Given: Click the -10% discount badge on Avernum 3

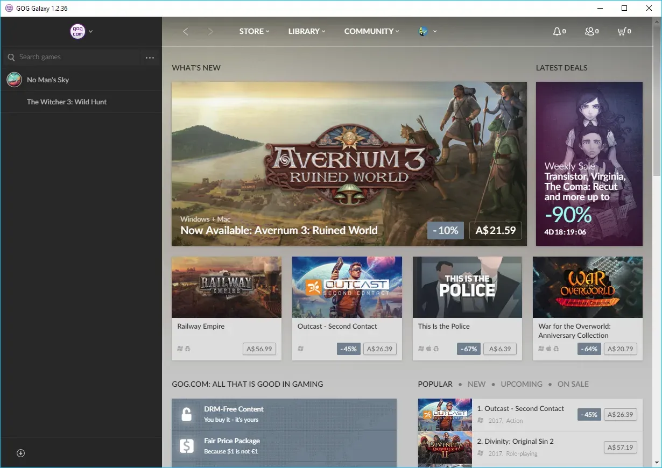Looking at the screenshot, I should 446,231.
